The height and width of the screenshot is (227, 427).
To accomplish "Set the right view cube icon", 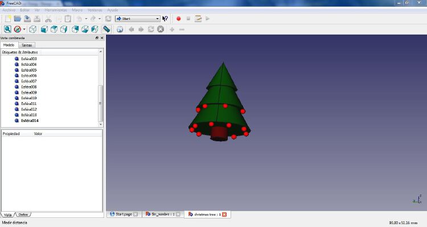I will pos(64,29).
